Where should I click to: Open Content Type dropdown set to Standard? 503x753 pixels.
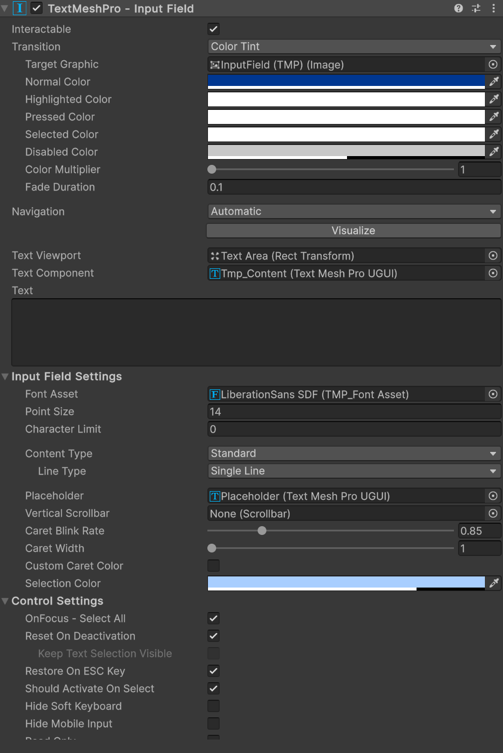coord(354,454)
